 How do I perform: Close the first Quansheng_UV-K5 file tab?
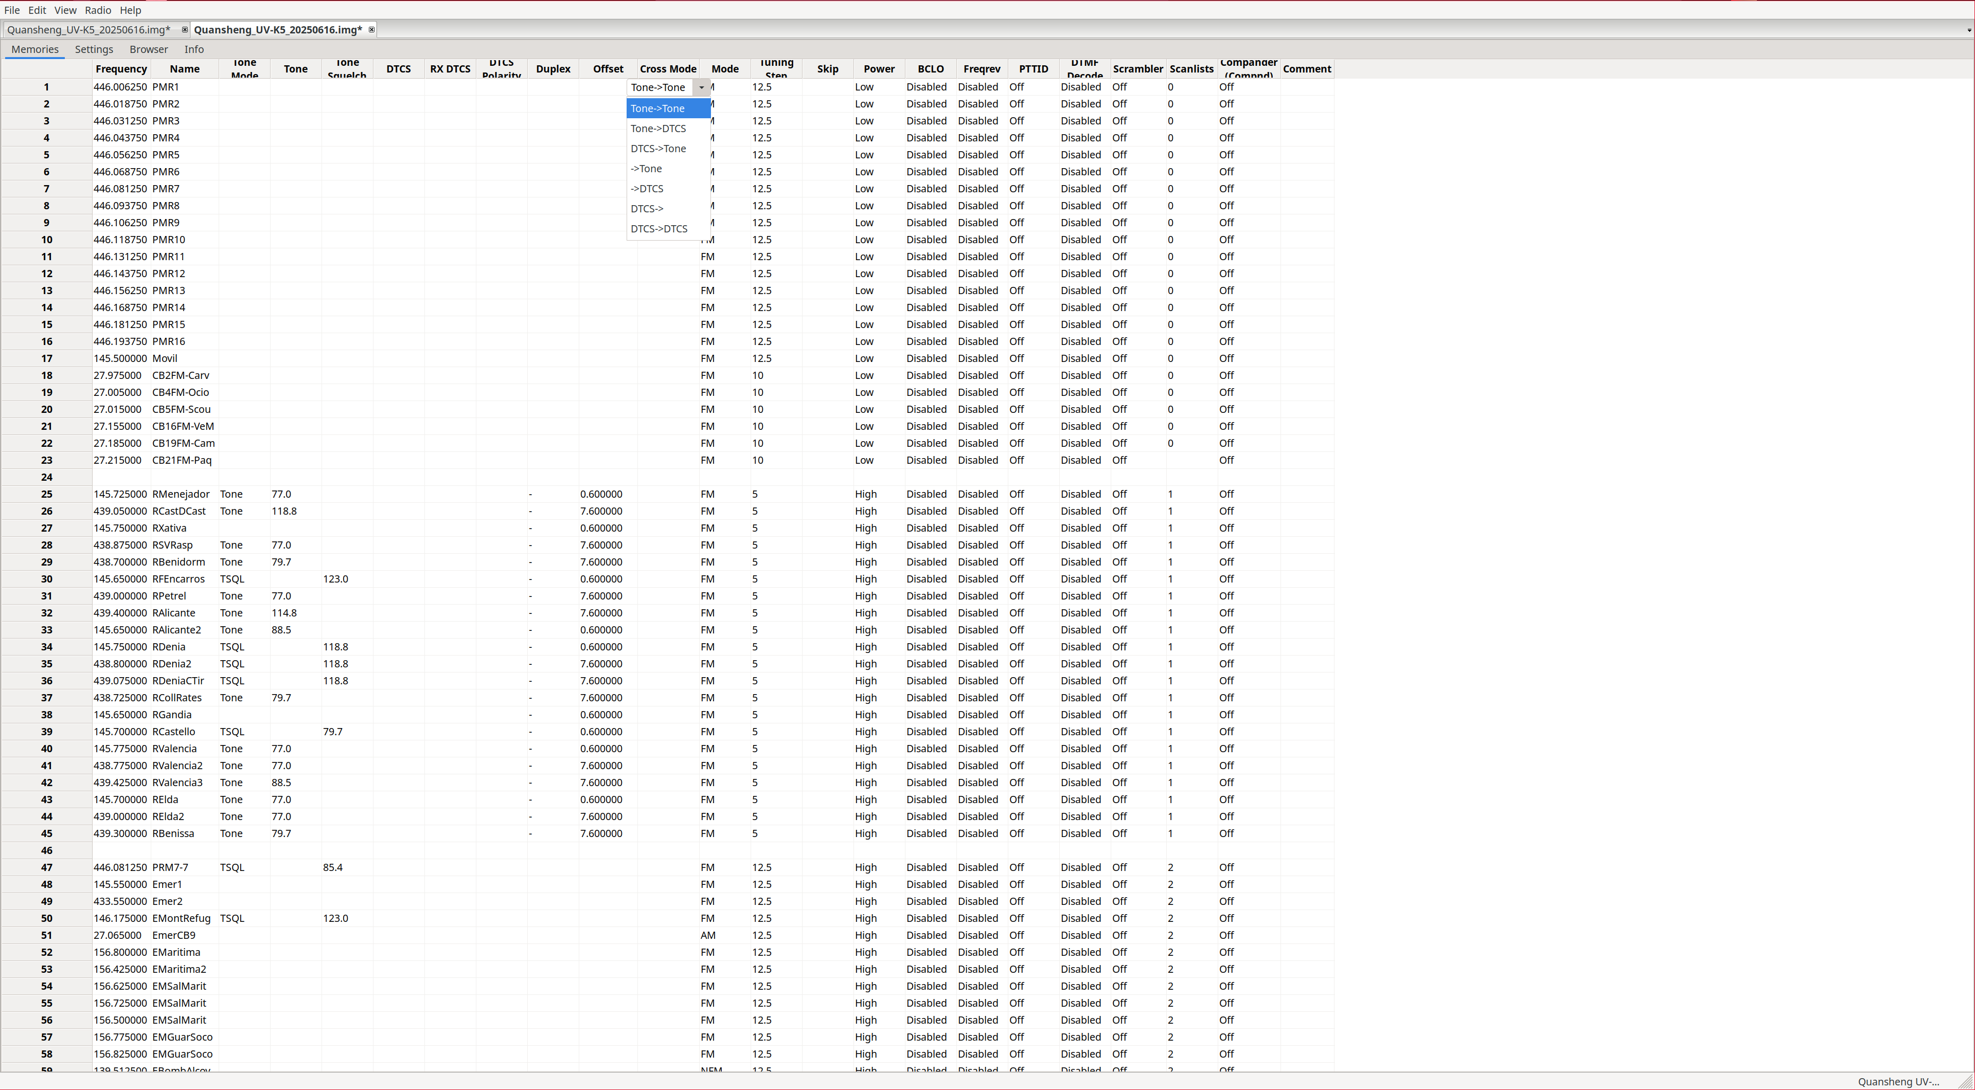[184, 30]
